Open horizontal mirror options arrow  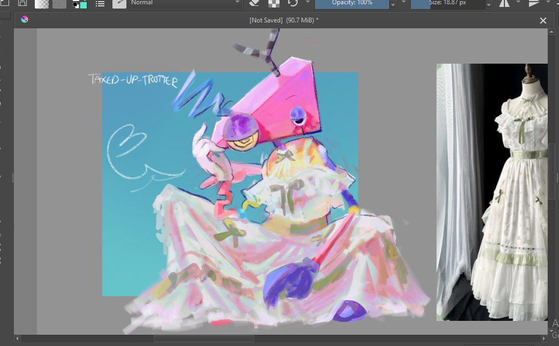click(x=518, y=2)
